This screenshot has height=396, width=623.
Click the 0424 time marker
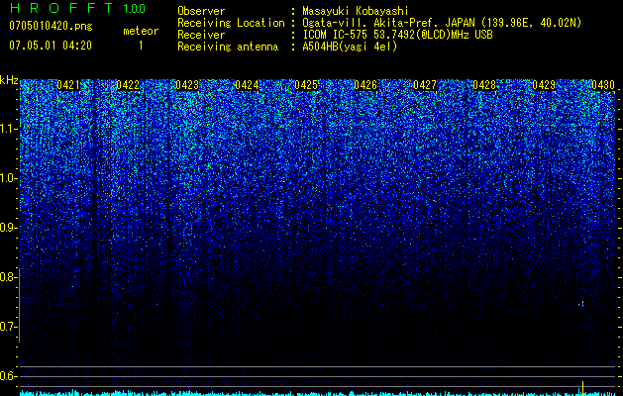[247, 85]
